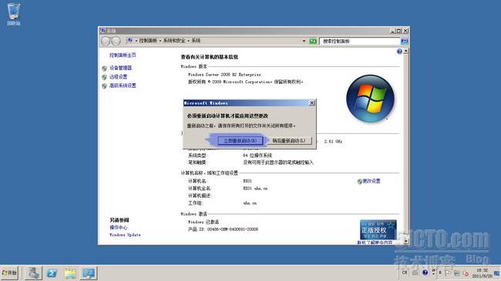This screenshot has height=281, width=501.
Task: Open the 高级系统设置 Advanced System Settings link
Action: tap(123, 85)
